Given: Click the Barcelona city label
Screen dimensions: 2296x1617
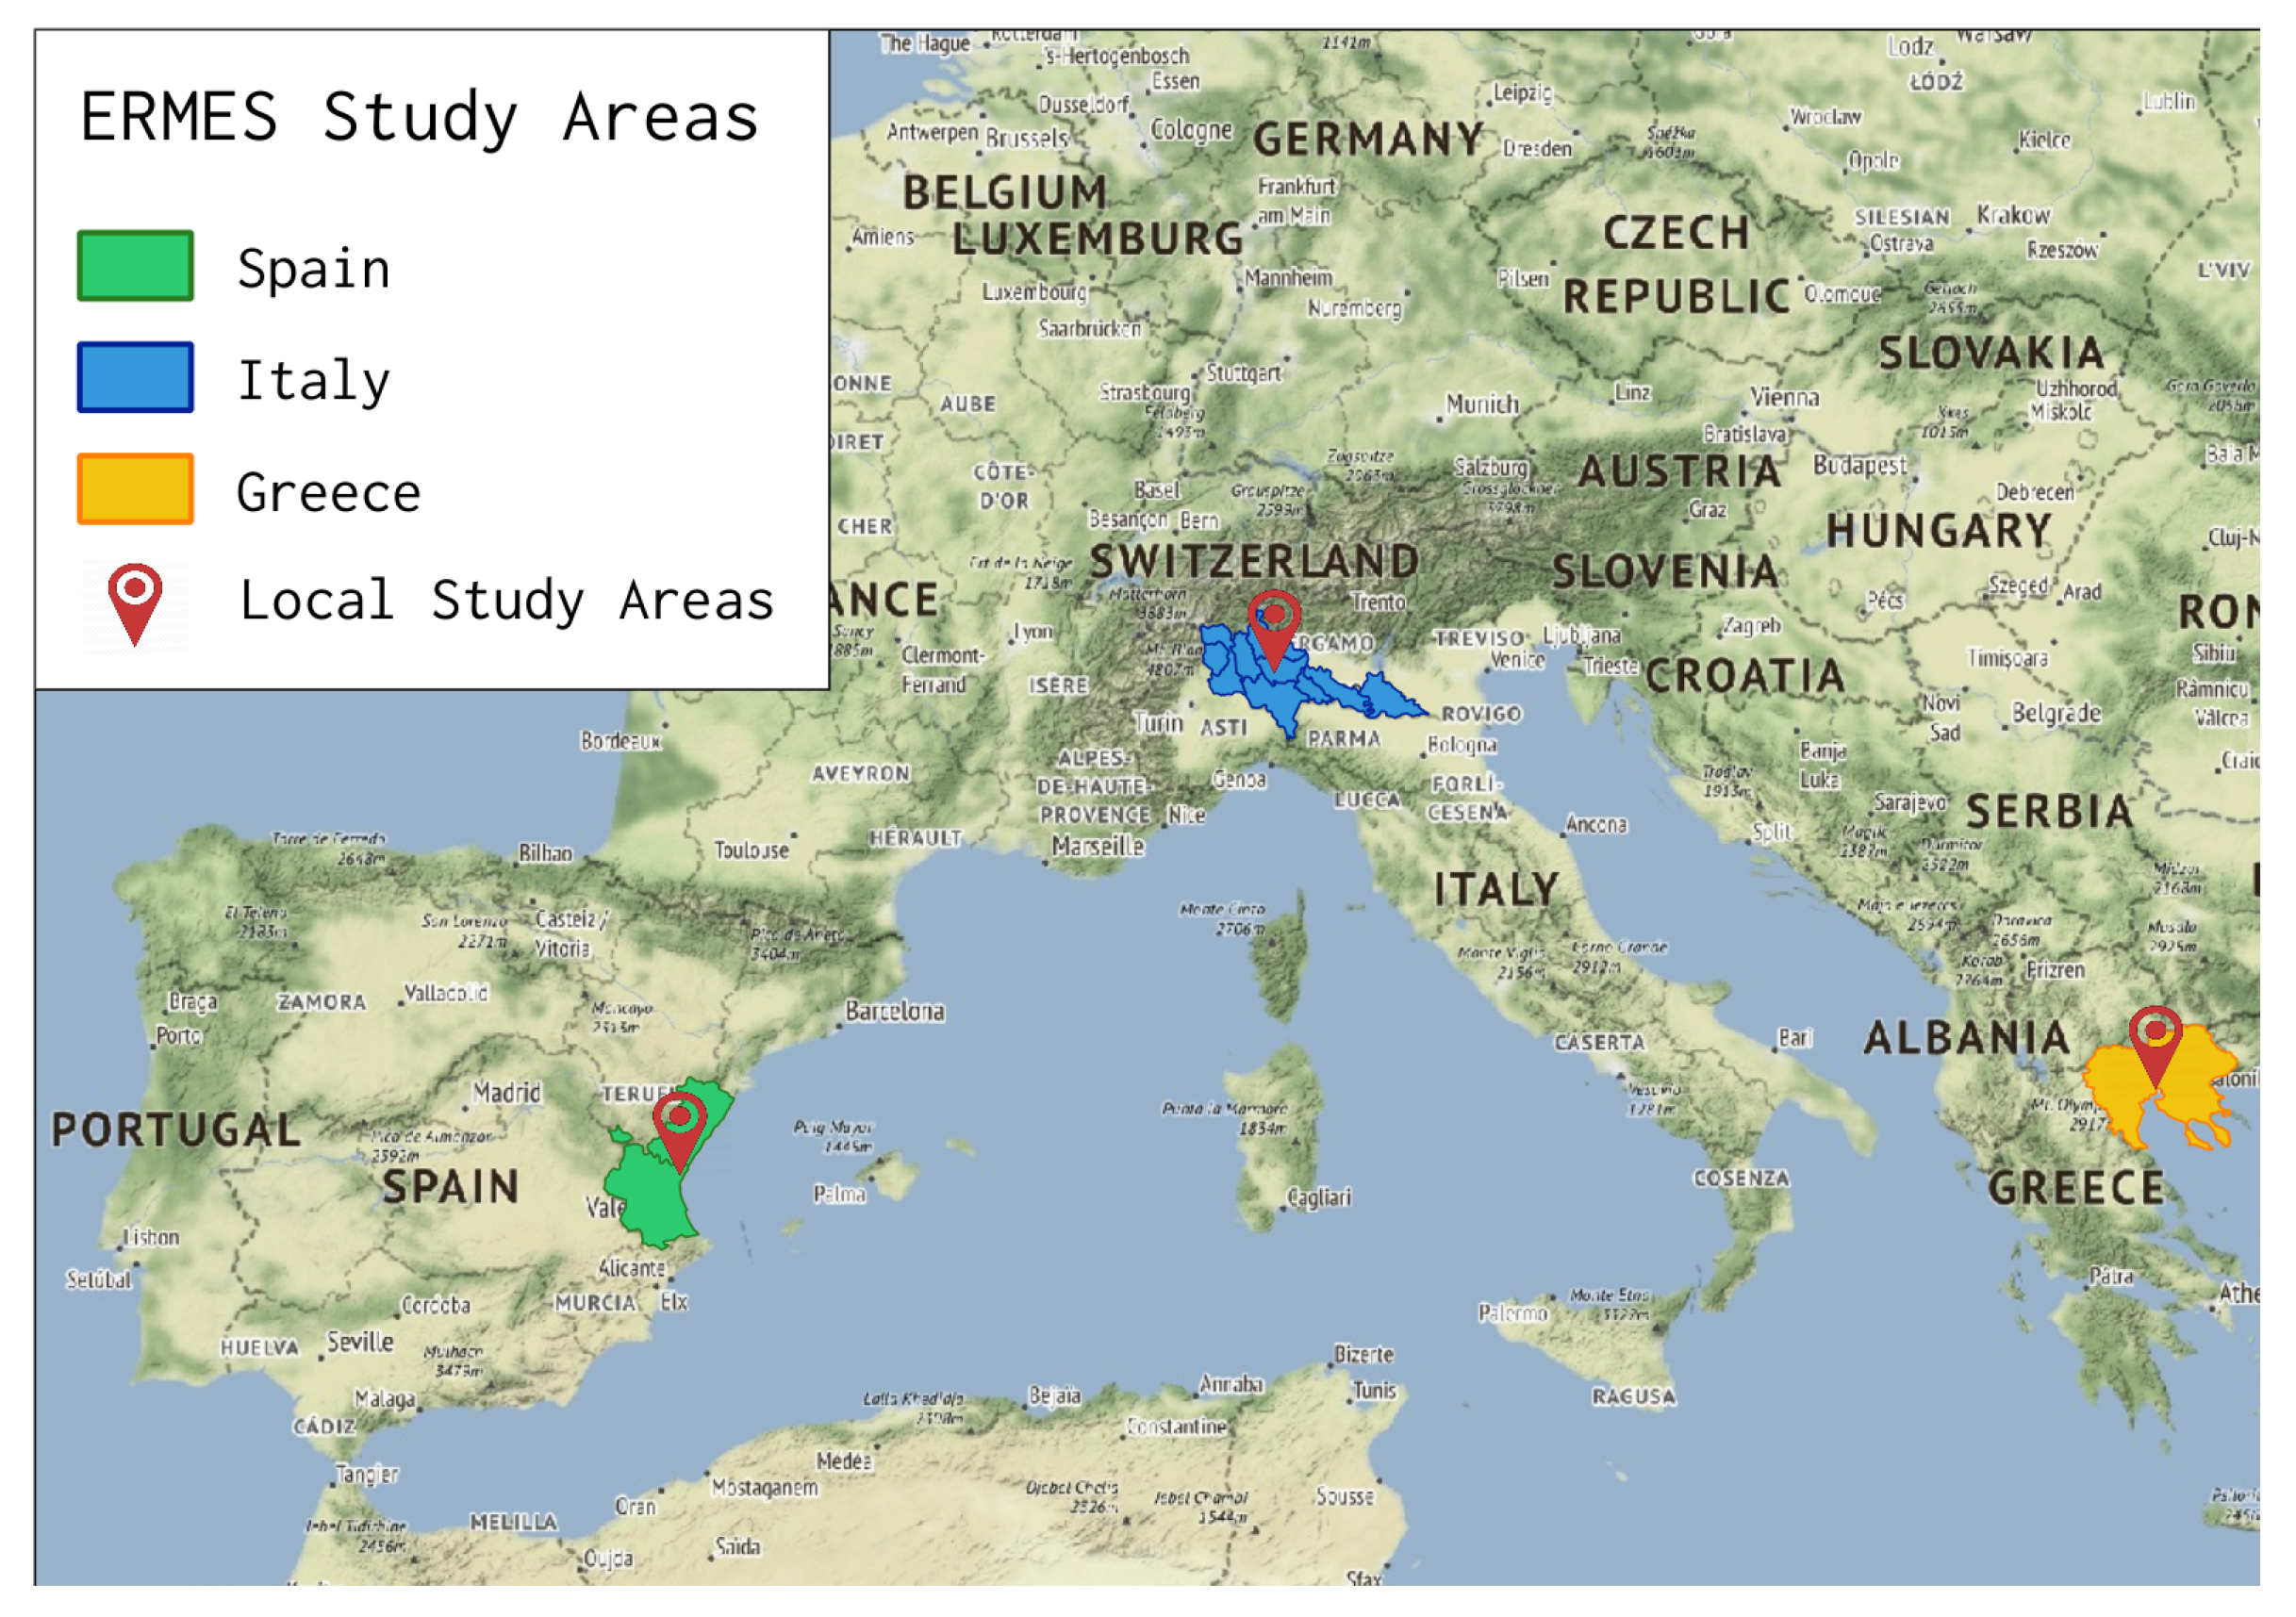Looking at the screenshot, I should 894,1011.
